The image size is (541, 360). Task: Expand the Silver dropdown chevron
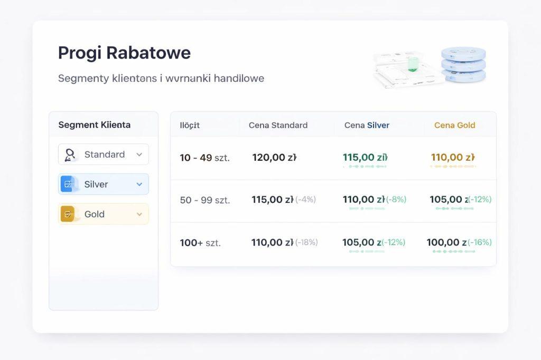point(139,184)
